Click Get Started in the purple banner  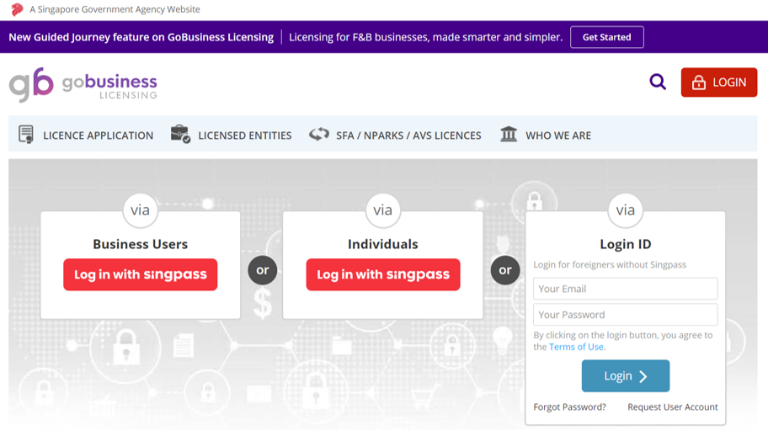pos(607,37)
